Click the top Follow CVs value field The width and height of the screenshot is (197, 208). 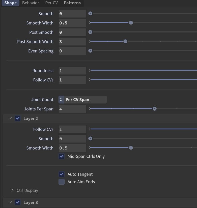(72, 80)
